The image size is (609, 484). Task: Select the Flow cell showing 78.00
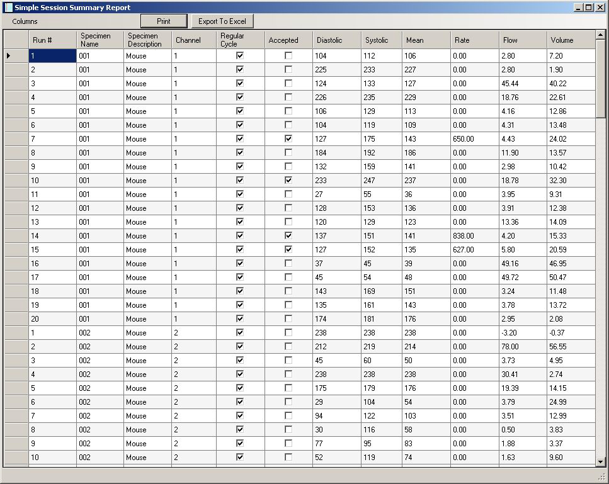(522, 347)
